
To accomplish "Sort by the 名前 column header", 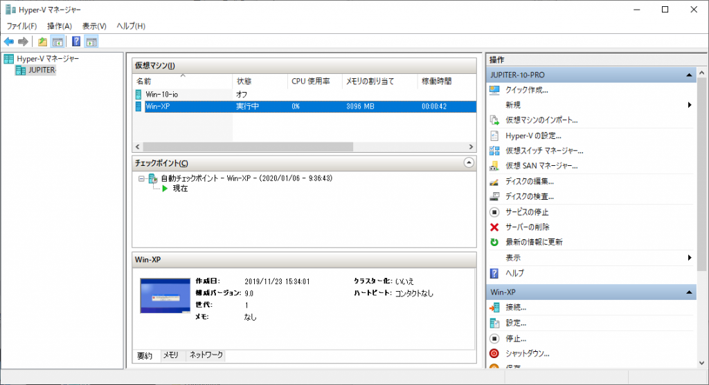I will 183,82.
